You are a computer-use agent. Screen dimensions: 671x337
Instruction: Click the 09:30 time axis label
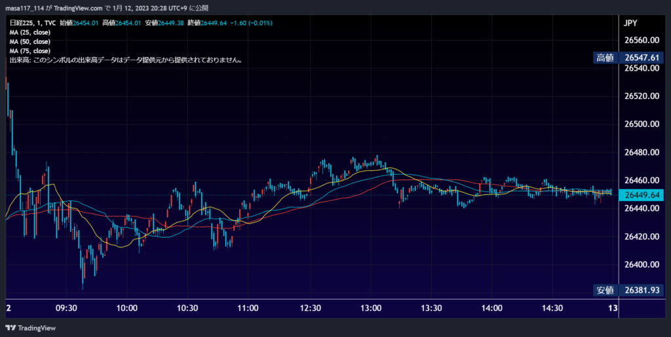pyautogui.click(x=66, y=308)
